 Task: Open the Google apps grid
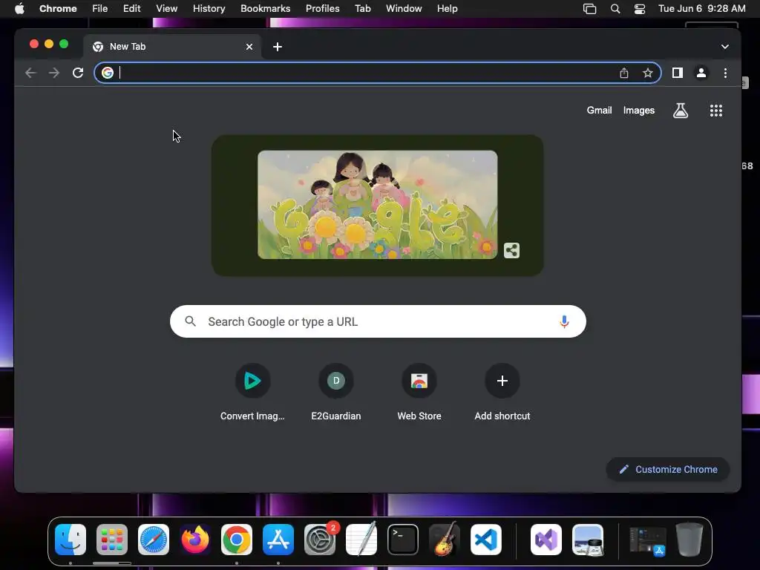tap(716, 111)
